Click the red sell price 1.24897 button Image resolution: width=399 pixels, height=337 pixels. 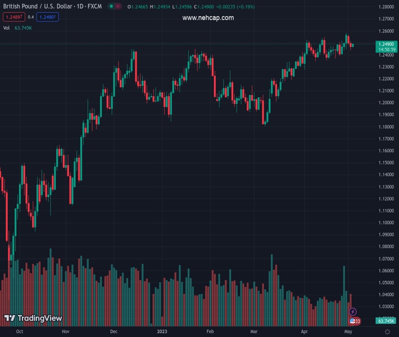(13, 17)
